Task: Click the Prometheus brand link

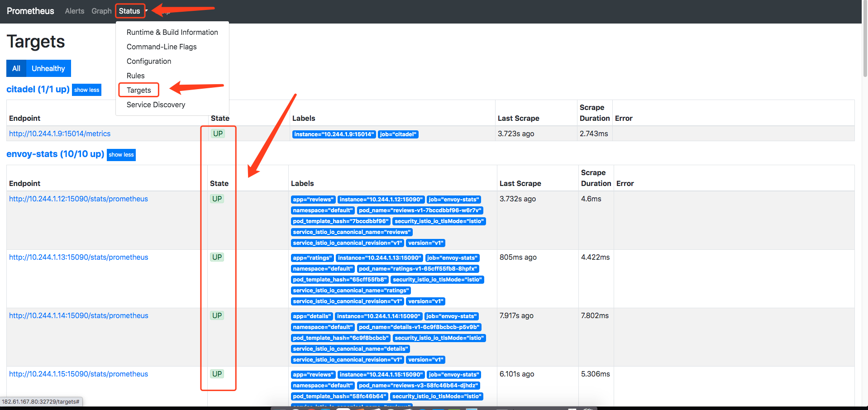Action: point(30,11)
